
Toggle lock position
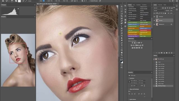coord(161,13)
